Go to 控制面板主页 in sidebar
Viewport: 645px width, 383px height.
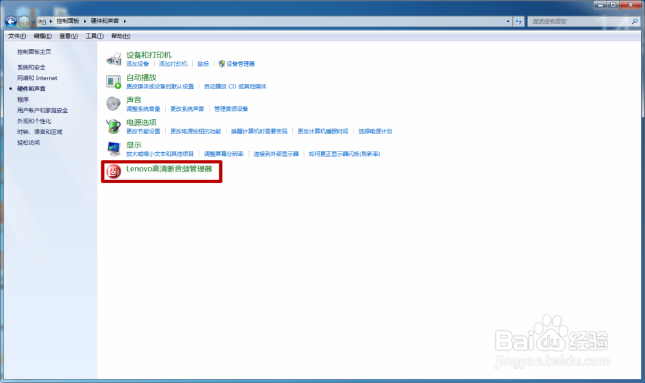tap(34, 52)
